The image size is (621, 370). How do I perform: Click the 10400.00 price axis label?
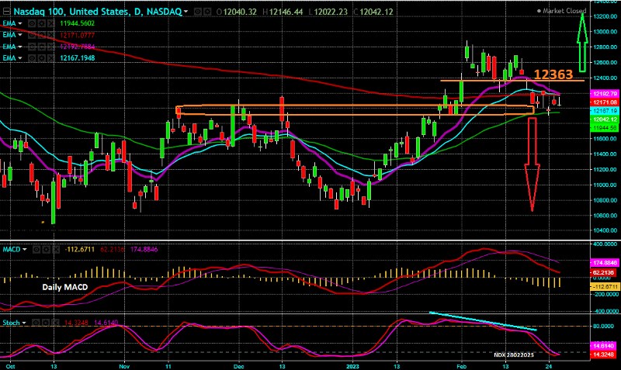click(x=605, y=230)
